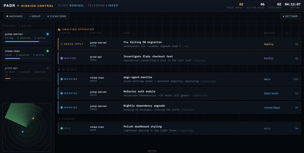Click session id #a1f8
Viewport: 304px width, 153px height.
point(93,130)
